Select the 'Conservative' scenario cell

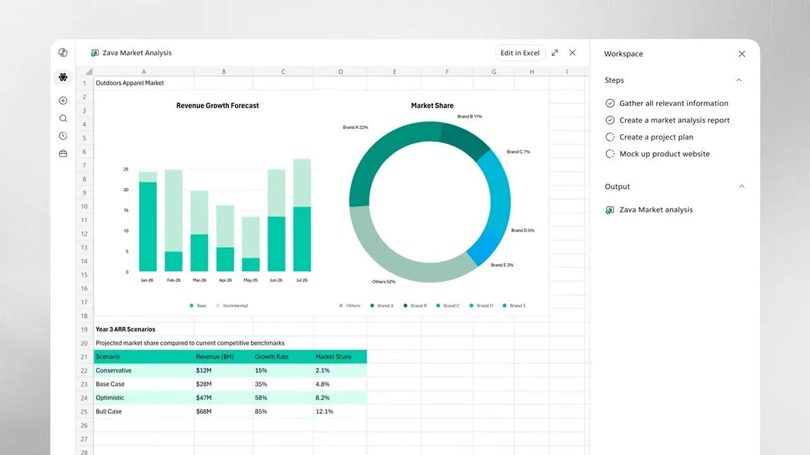click(144, 370)
